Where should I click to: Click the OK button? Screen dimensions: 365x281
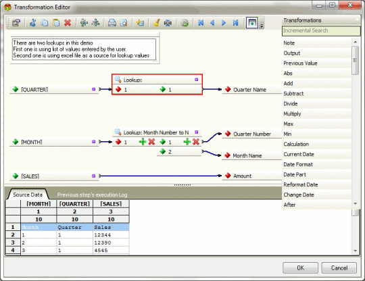coord(300,267)
